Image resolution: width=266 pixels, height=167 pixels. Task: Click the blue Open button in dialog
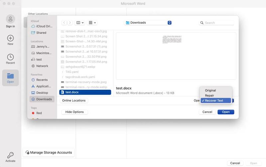click(x=226, y=112)
